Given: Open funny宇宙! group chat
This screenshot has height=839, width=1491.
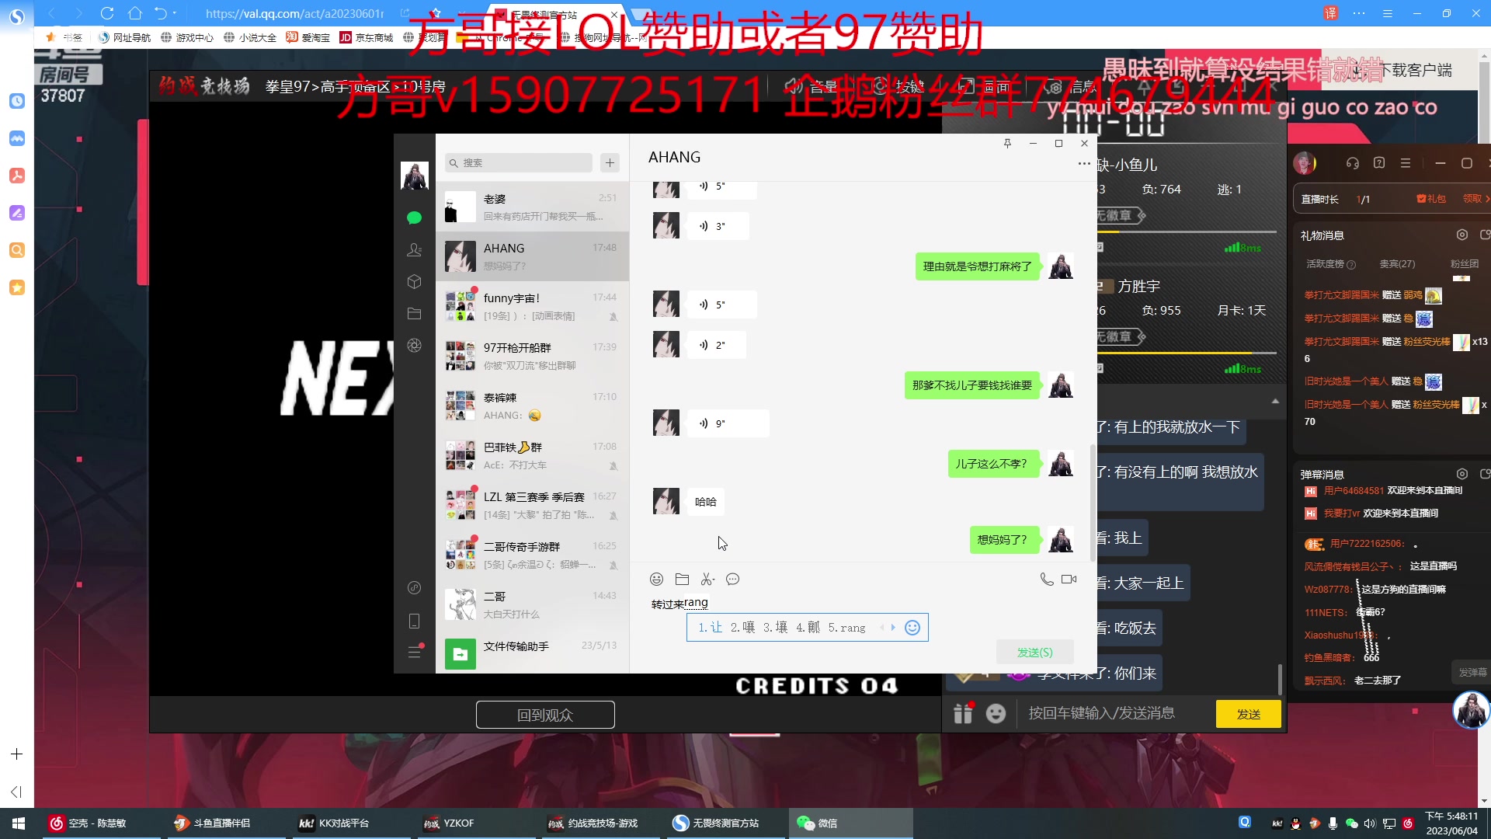Looking at the screenshot, I should click(532, 306).
